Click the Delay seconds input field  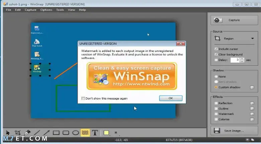pyautogui.click(x=235, y=60)
